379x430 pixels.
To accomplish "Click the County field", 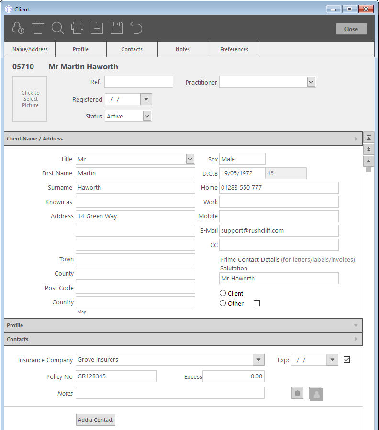I will 135,273.
